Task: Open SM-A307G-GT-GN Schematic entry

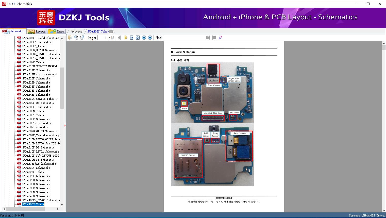Action: point(41,131)
